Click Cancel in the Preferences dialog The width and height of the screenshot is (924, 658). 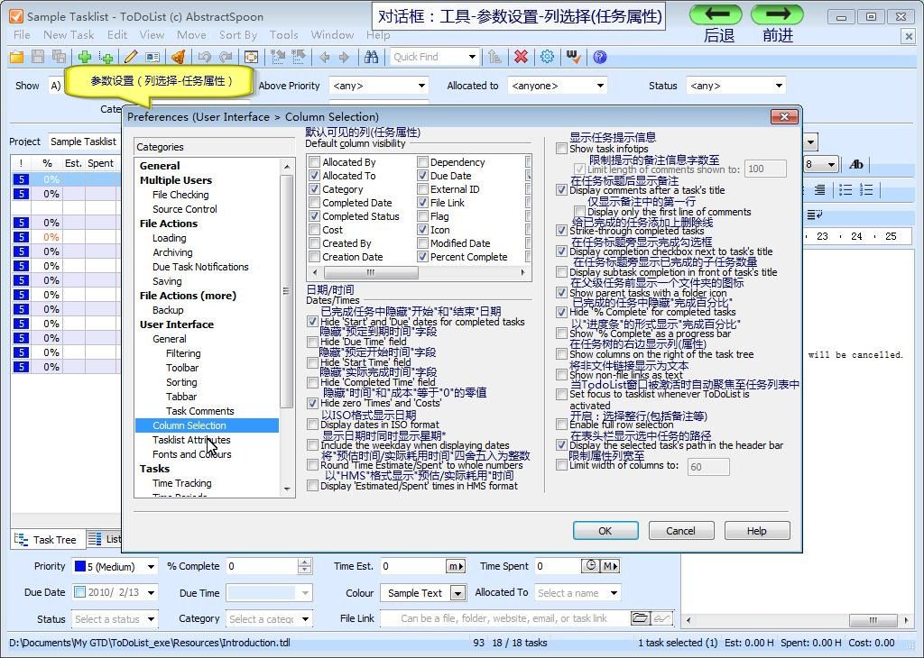pos(680,531)
